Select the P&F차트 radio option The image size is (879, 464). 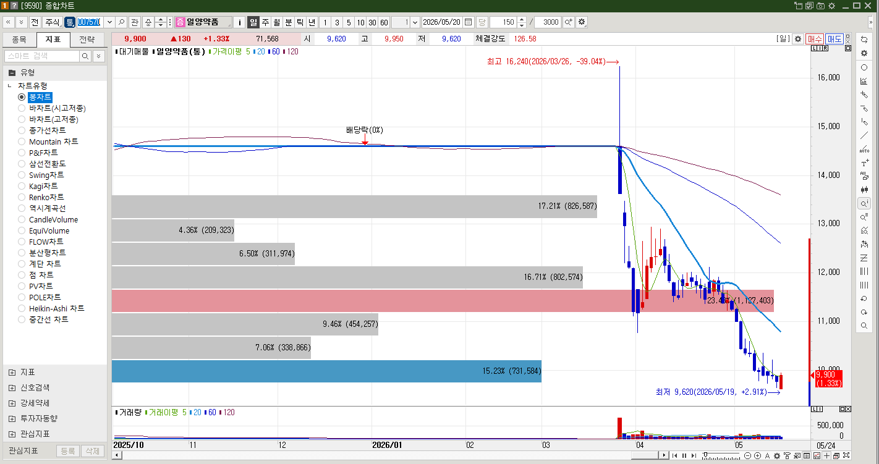tap(38, 153)
